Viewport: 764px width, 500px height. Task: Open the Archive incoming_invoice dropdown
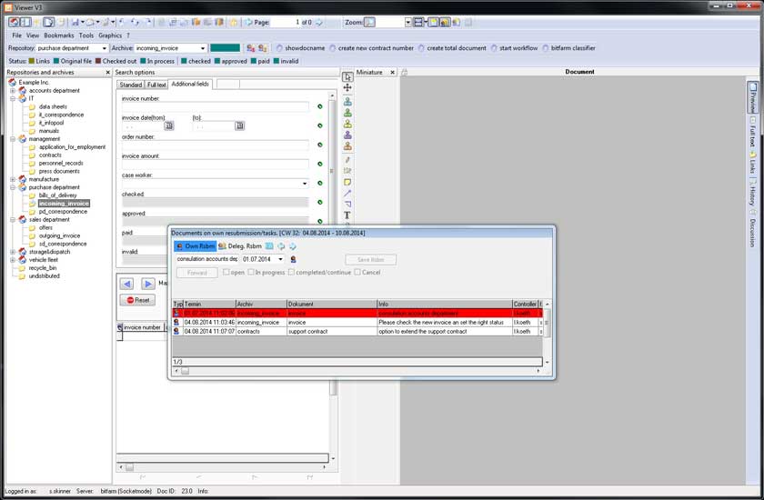203,48
